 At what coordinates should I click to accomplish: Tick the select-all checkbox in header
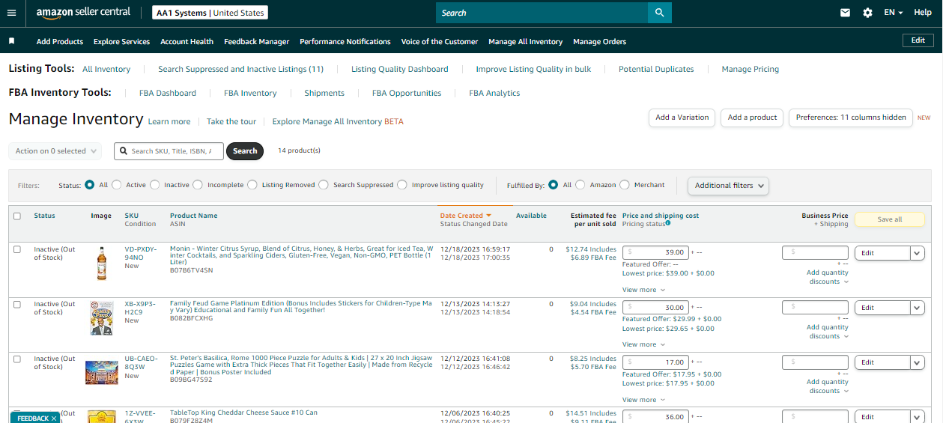coord(17,216)
